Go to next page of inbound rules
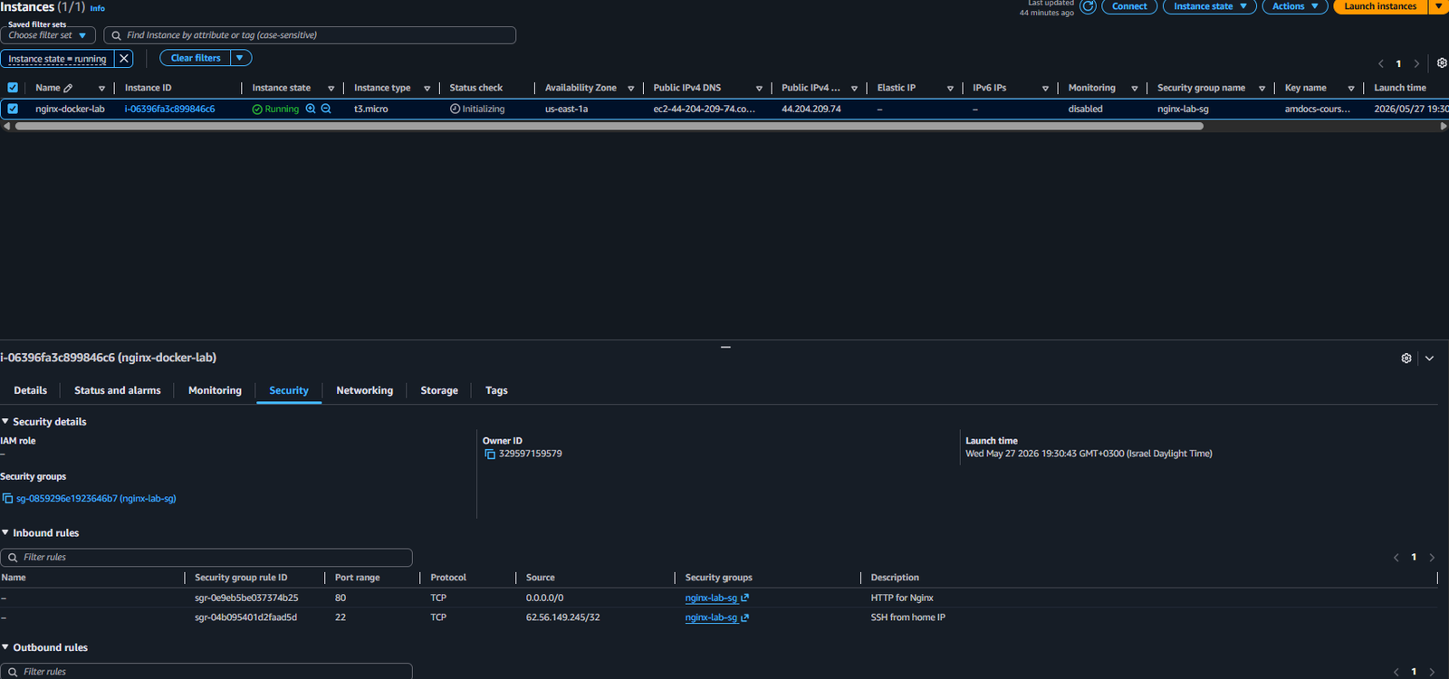 click(1432, 558)
